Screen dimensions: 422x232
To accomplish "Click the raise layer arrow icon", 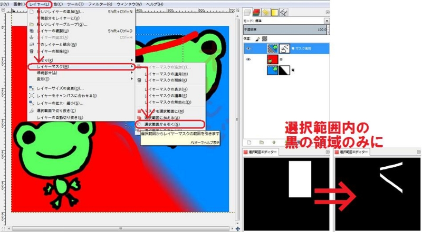I will click(x=274, y=143).
